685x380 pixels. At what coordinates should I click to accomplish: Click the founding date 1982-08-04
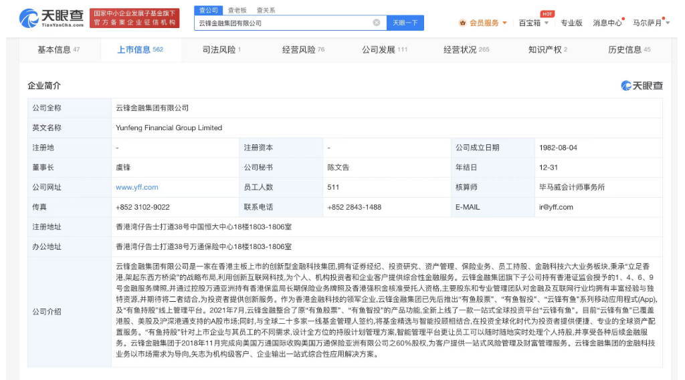(558, 148)
